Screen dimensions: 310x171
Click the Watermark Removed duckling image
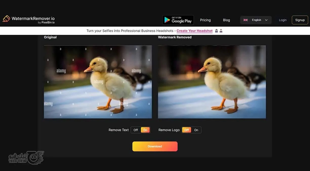[x=212, y=82]
